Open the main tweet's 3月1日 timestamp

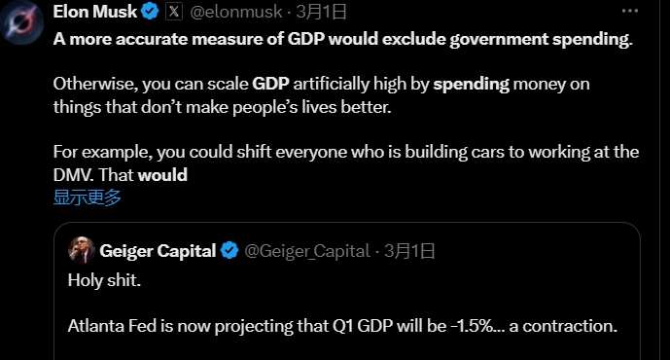coord(321,12)
